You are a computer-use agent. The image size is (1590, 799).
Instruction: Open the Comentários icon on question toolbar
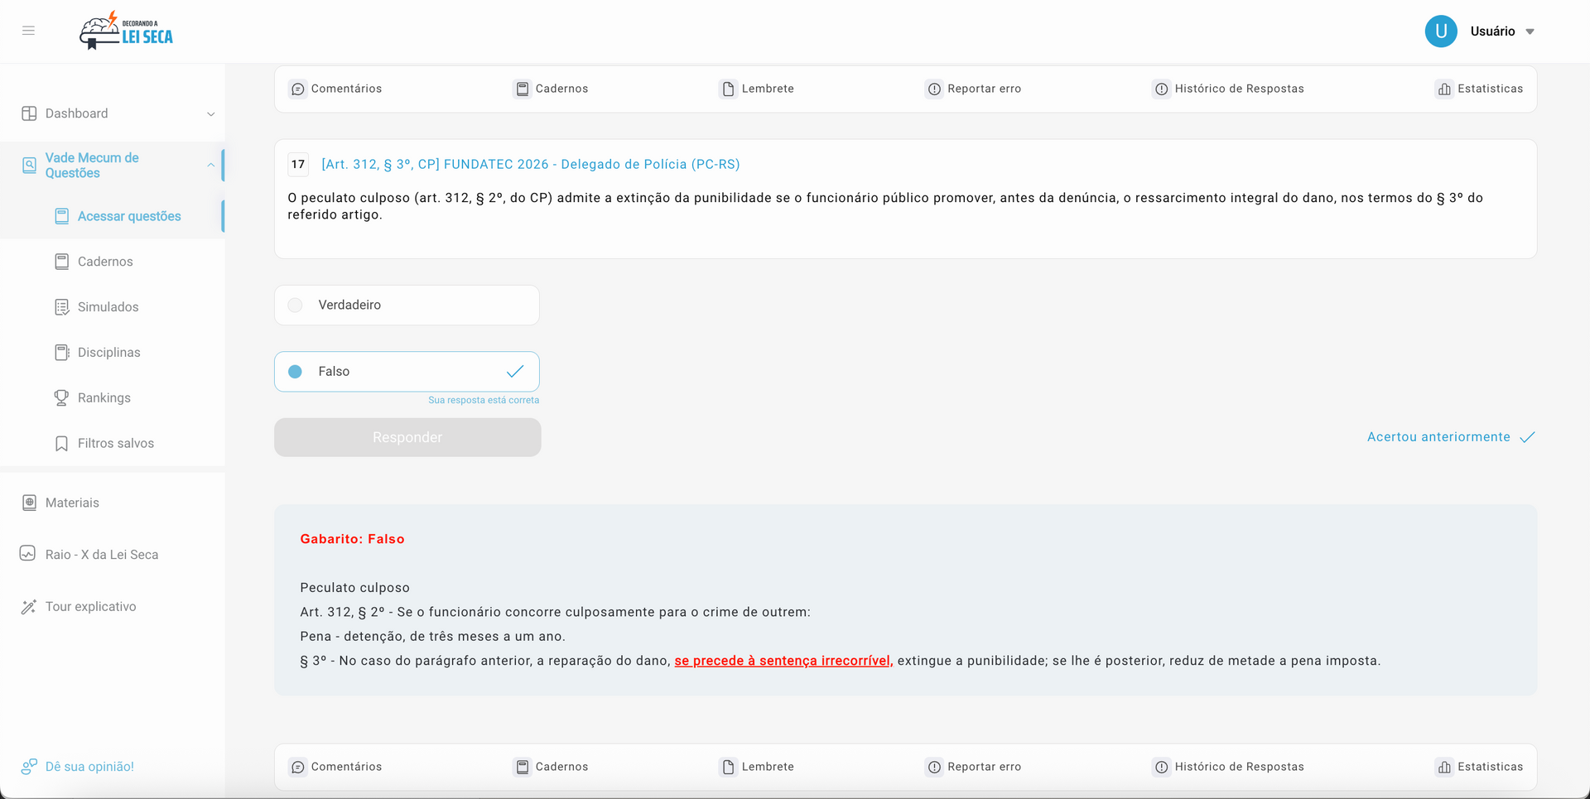tap(297, 89)
